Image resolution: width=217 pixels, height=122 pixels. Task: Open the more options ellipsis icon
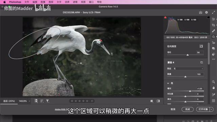213,59
